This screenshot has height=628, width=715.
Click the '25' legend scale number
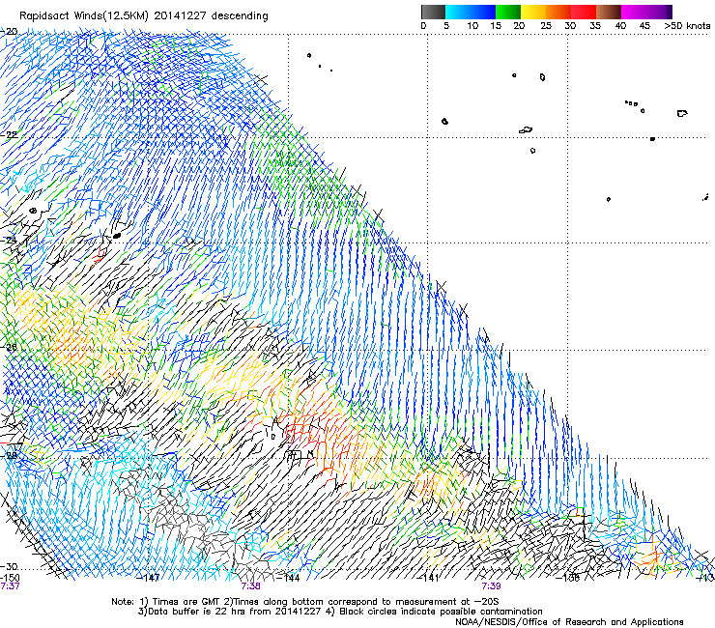pyautogui.click(x=546, y=26)
